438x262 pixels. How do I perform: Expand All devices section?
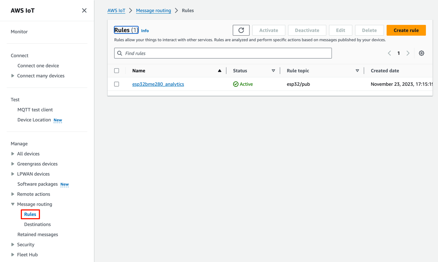click(x=13, y=154)
